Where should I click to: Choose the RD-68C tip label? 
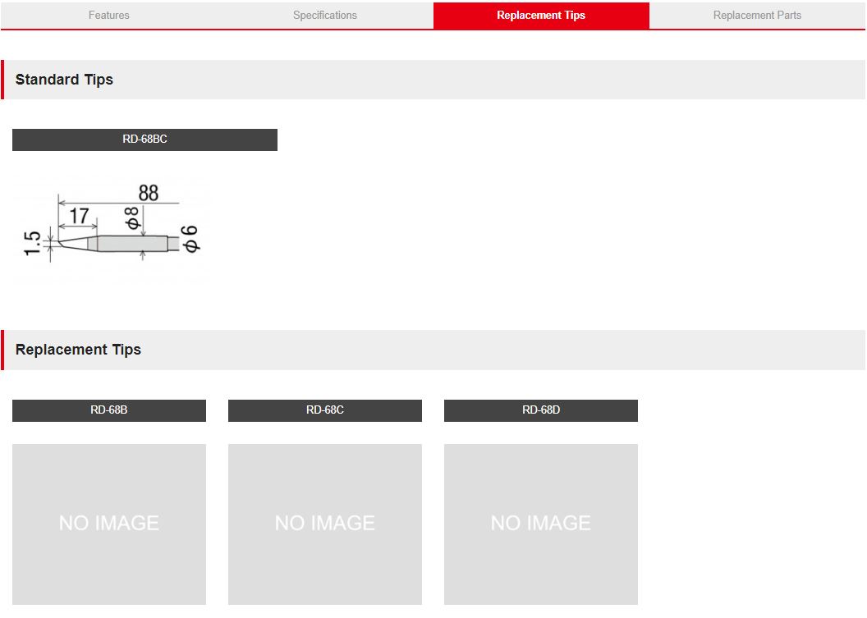pos(324,410)
